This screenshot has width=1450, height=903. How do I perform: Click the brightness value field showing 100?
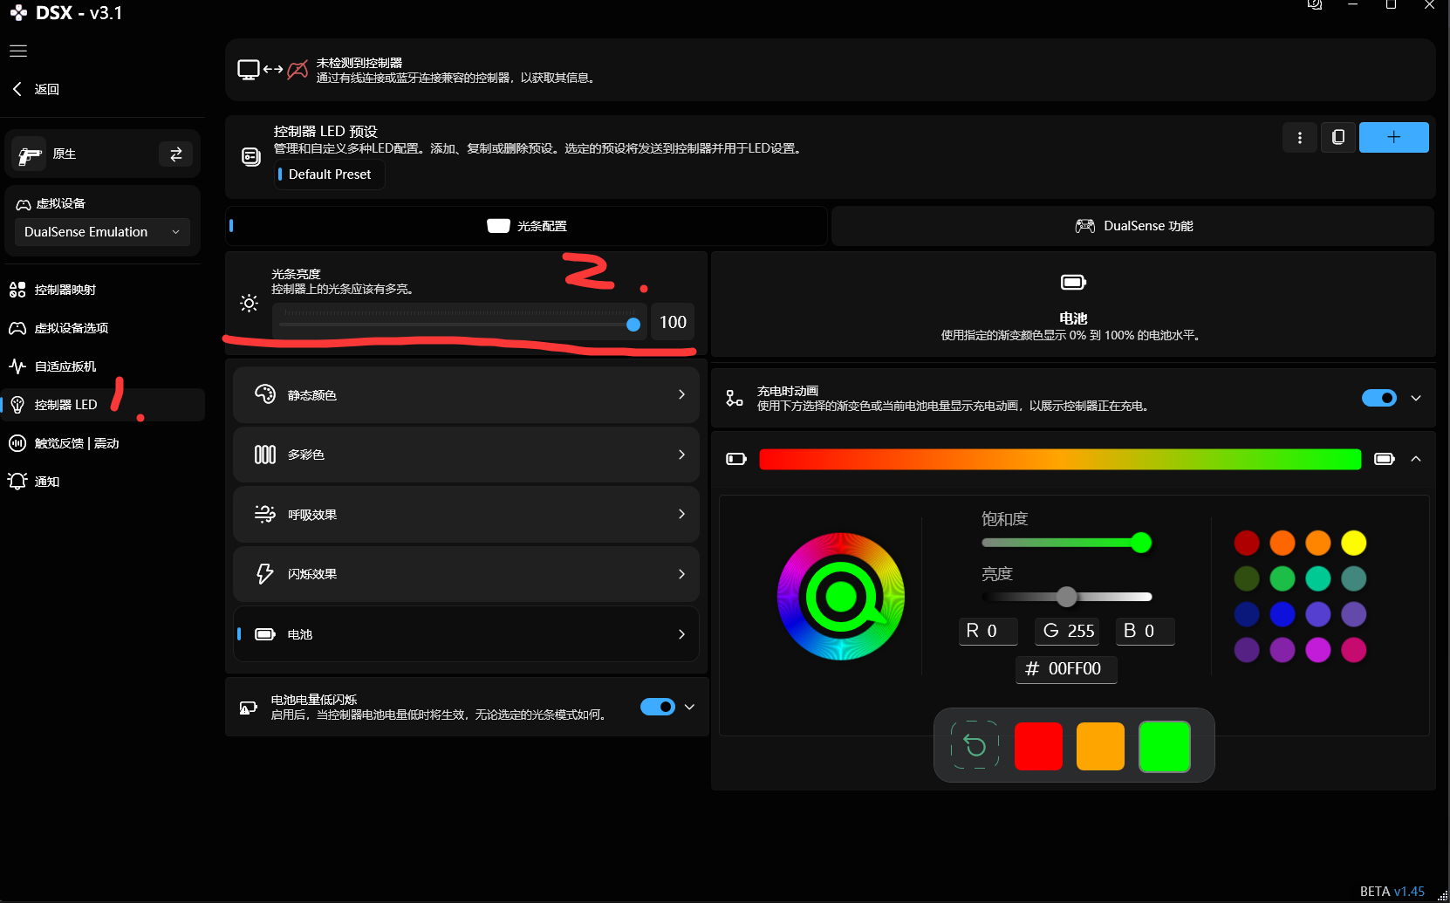[x=673, y=322]
